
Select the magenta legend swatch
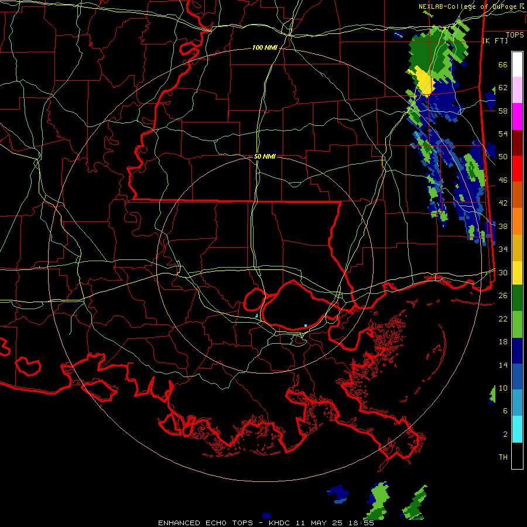(x=517, y=117)
